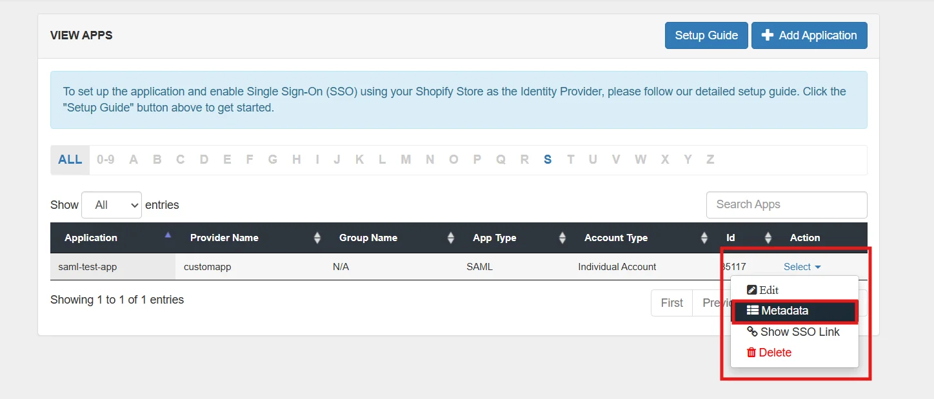Focus the Search Apps field
Viewport: 934px width, 399px height.
pyautogui.click(x=787, y=204)
